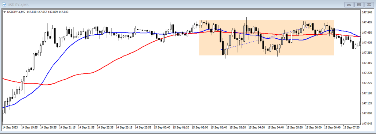Click price scale label 147.540

[x=367, y=12]
